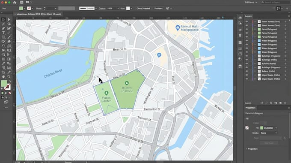Select the Artboard tool
Image resolution: width=291 pixels, height=163 pixels.
pyautogui.click(x=3, y=72)
